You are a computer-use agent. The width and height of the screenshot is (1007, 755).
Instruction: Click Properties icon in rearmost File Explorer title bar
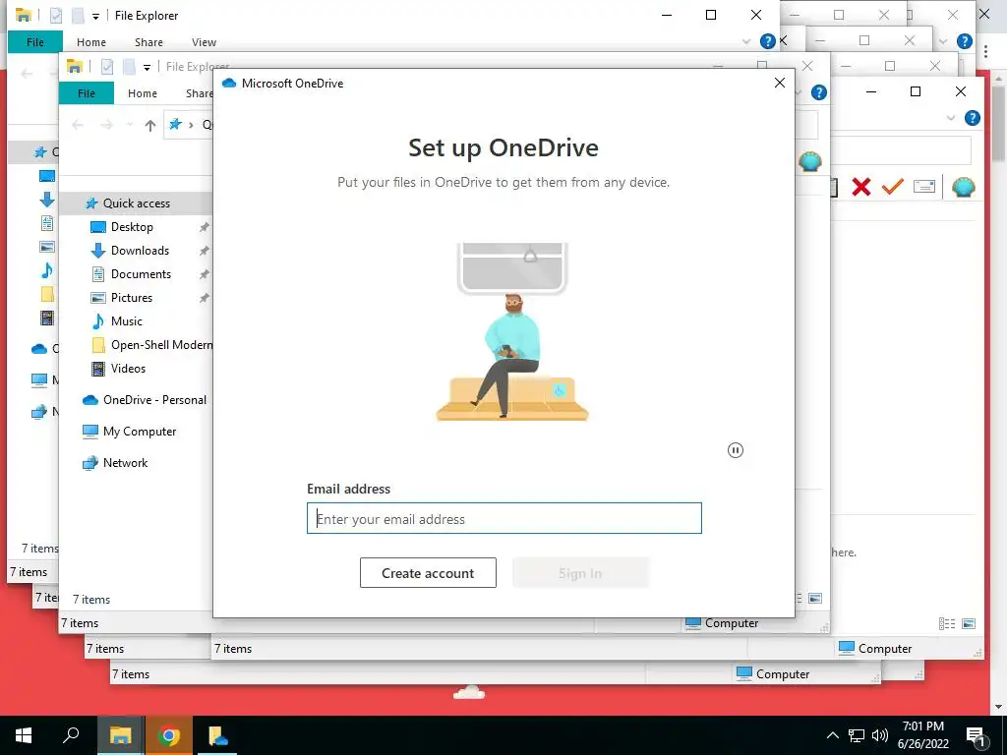[56, 16]
